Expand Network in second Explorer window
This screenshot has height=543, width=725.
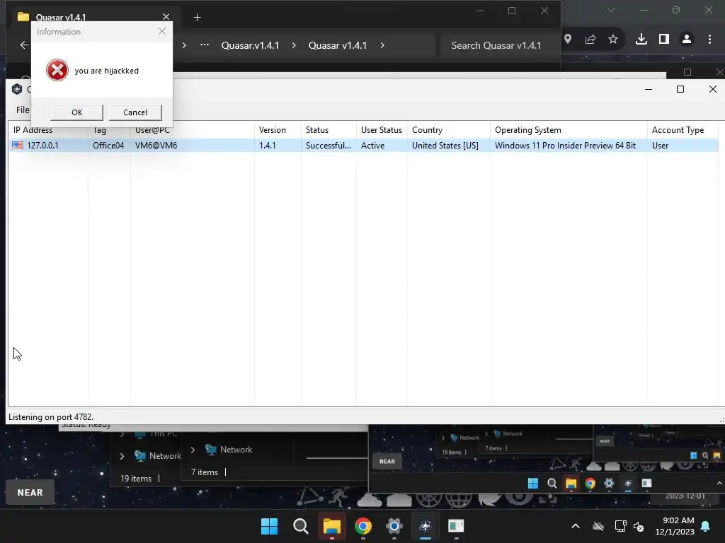click(193, 450)
